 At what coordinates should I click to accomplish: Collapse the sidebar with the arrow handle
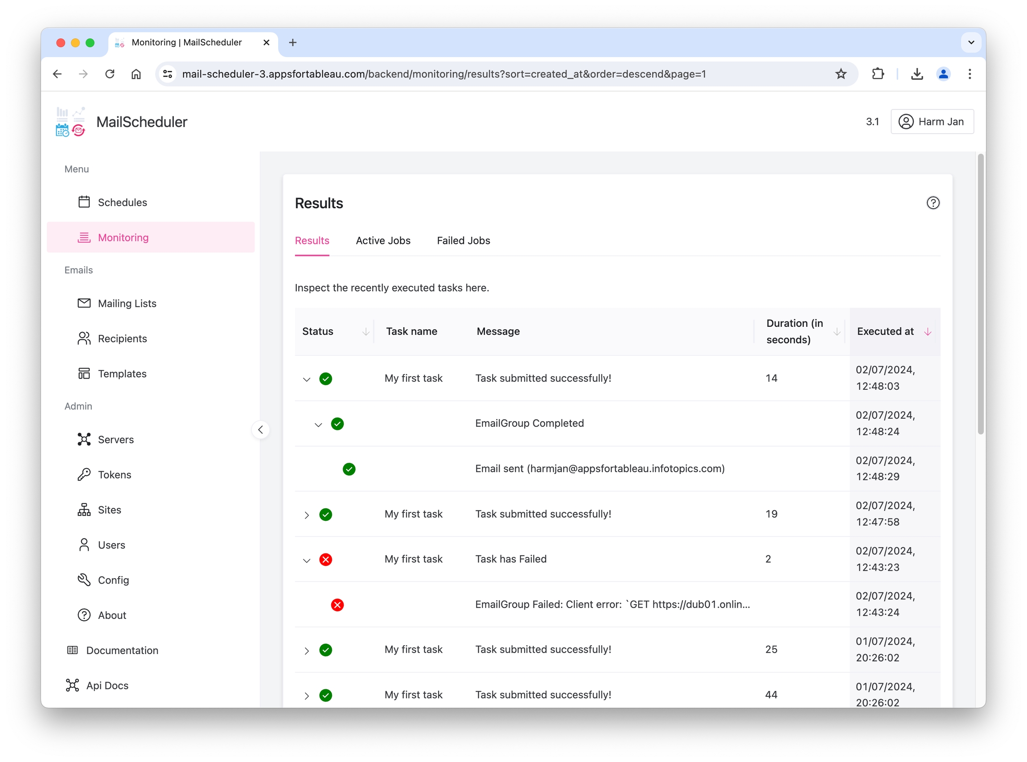click(x=261, y=429)
